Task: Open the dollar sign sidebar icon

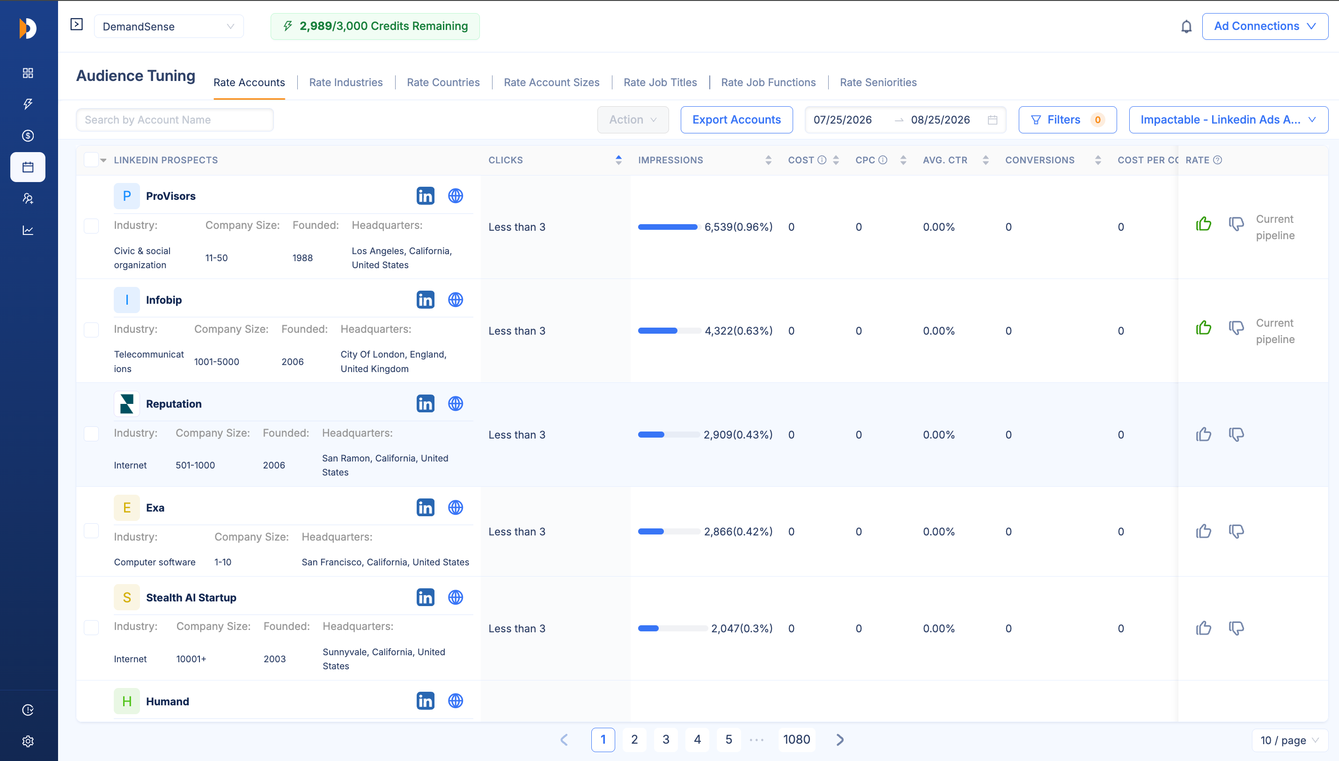Action: (28, 136)
